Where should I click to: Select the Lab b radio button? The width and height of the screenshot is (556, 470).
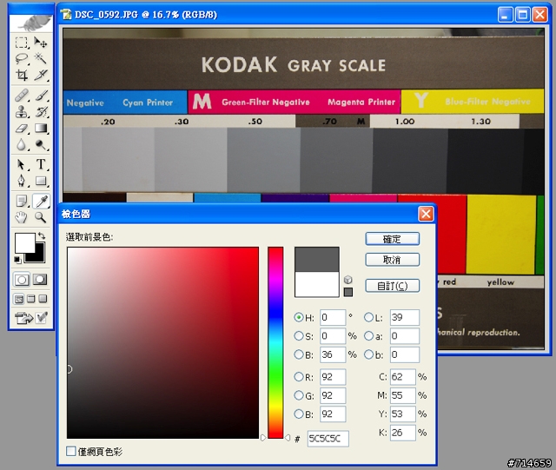pos(368,354)
